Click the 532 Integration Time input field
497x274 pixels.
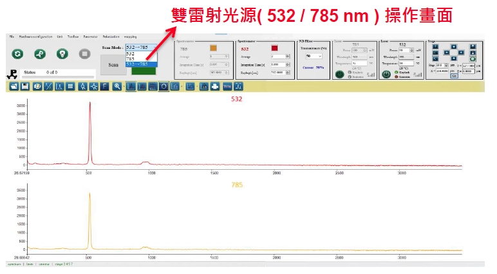tap(278, 64)
